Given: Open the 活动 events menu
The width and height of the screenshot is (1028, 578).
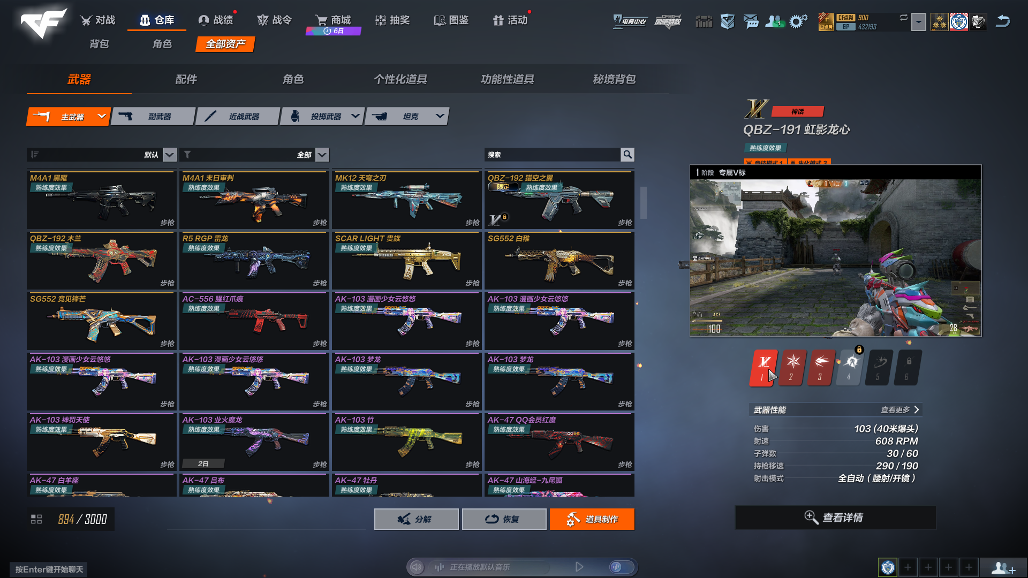Looking at the screenshot, I should 510,20.
